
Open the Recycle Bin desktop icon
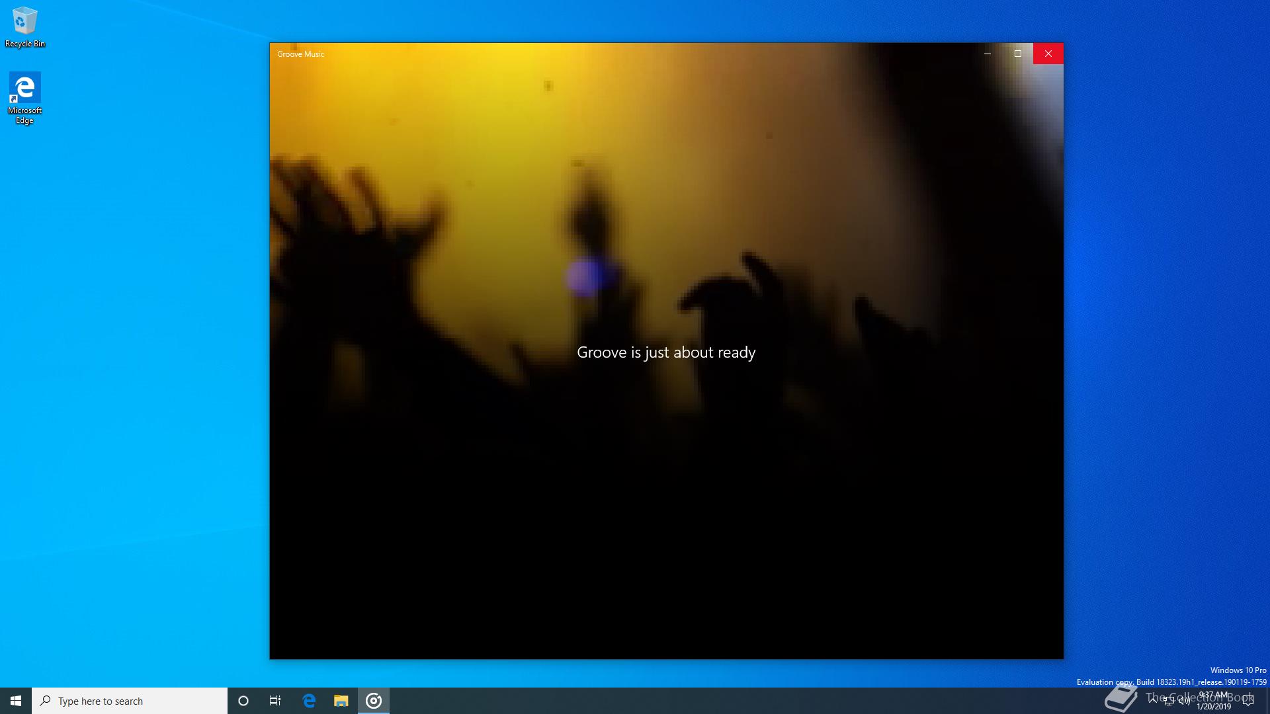(24, 27)
